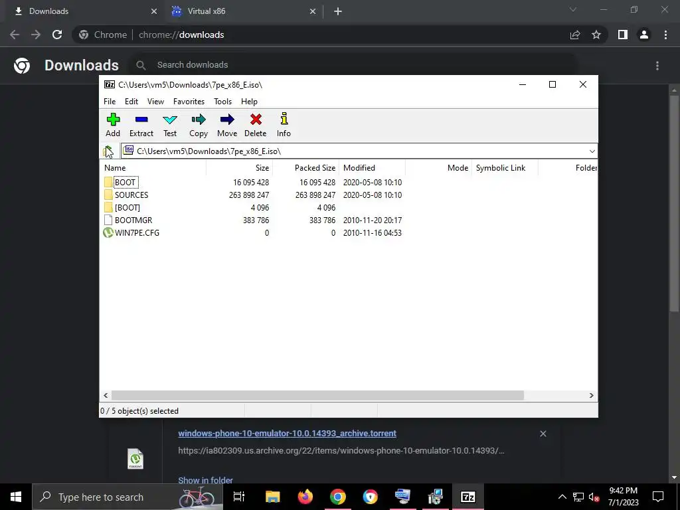Open the Tools menu

[223, 102]
